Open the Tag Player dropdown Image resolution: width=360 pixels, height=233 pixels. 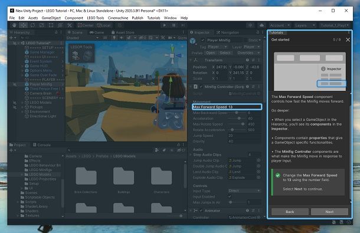coord(217,47)
